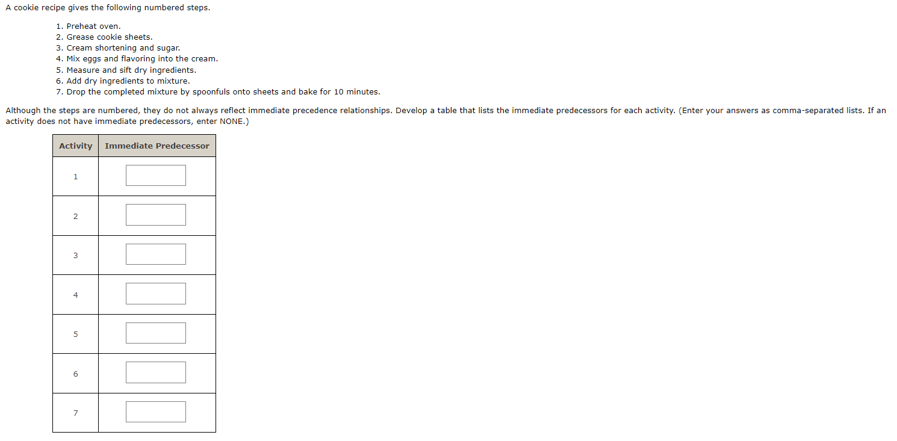Select the activity 5 predecessor input

pyautogui.click(x=156, y=333)
